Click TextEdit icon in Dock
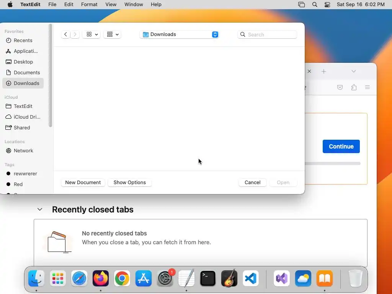The height and width of the screenshot is (294, 392). (186, 278)
